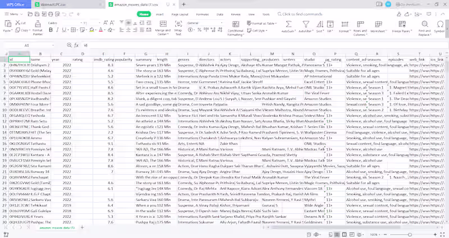
Task: Click the Print Preview icon
Action: point(58,14)
